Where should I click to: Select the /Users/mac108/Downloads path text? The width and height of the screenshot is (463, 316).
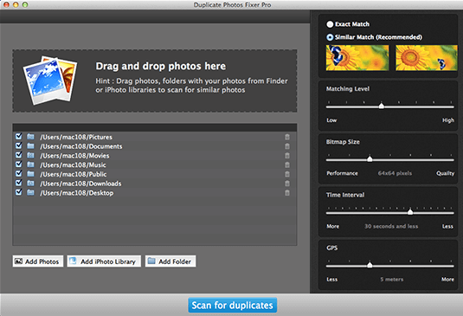point(80,184)
